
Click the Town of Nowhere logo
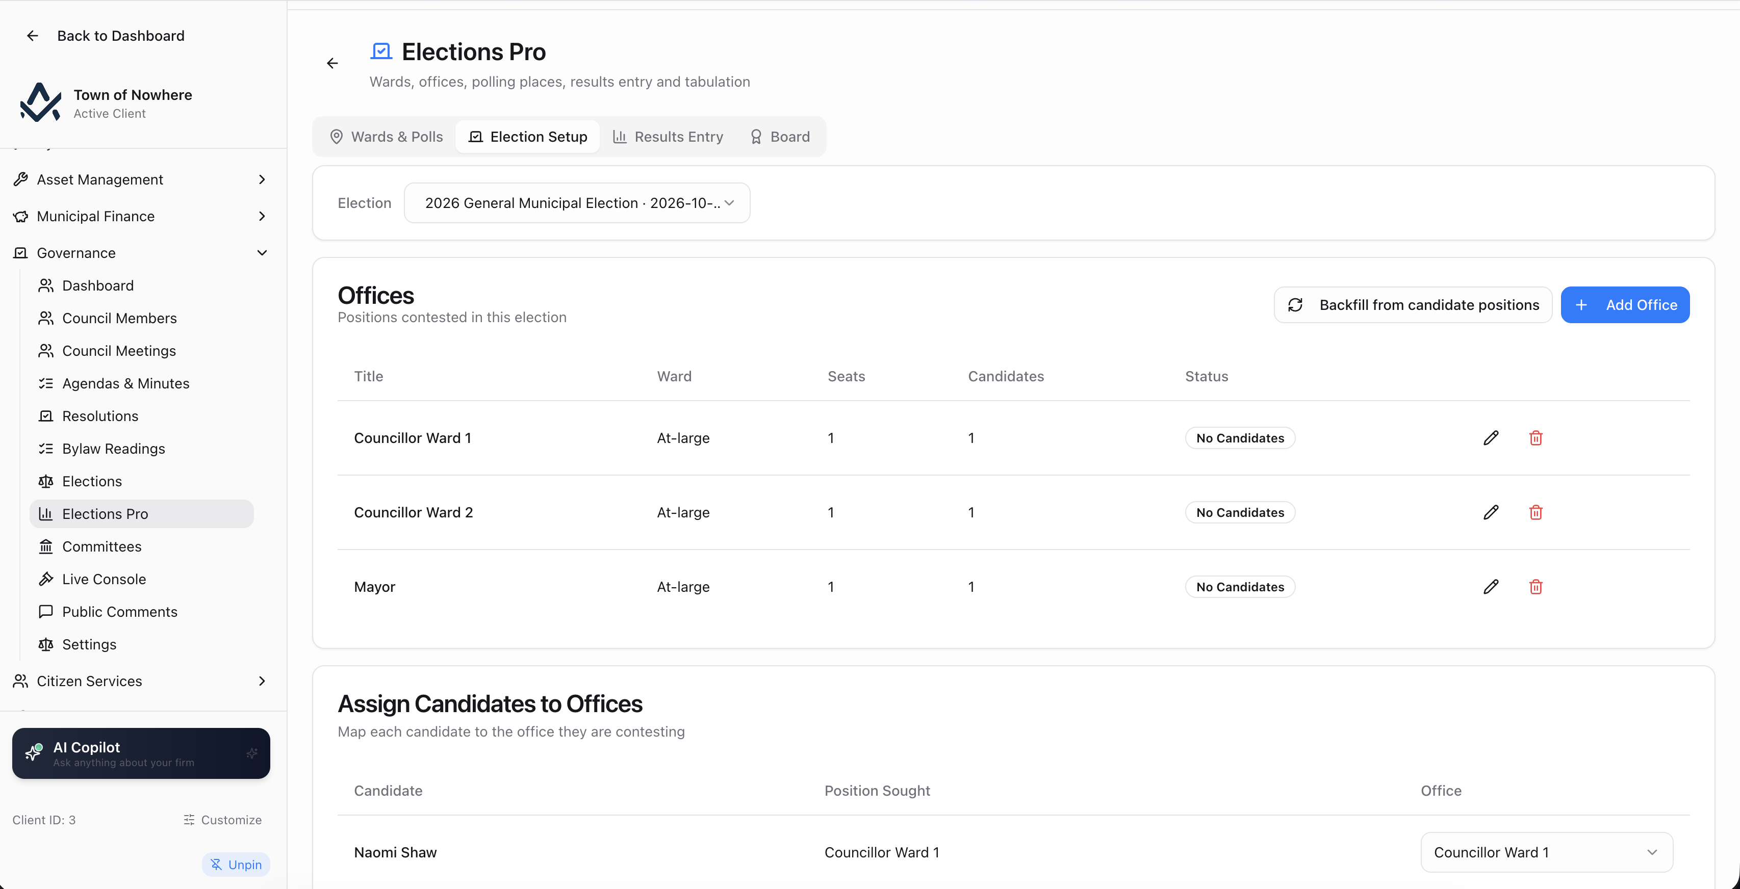tap(40, 102)
